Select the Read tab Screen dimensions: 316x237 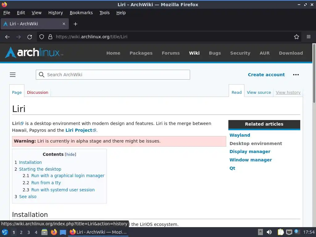coord(236,92)
